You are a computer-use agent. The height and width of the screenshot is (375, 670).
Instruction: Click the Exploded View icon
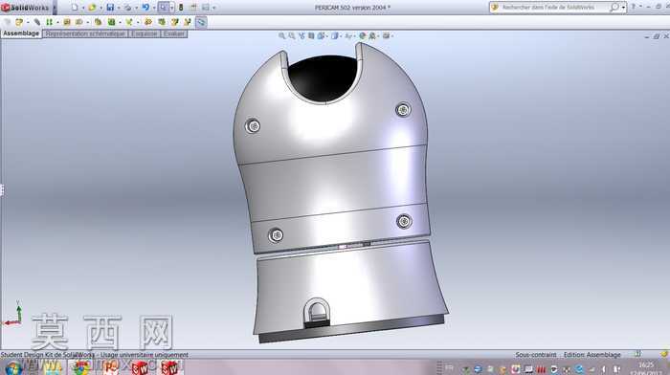click(174, 22)
